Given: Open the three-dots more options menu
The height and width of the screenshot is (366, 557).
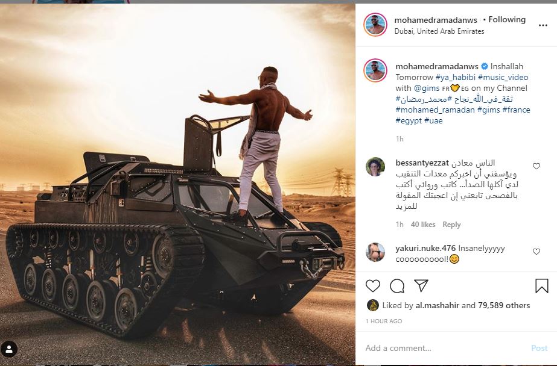Looking at the screenshot, I should pyautogui.click(x=543, y=25).
